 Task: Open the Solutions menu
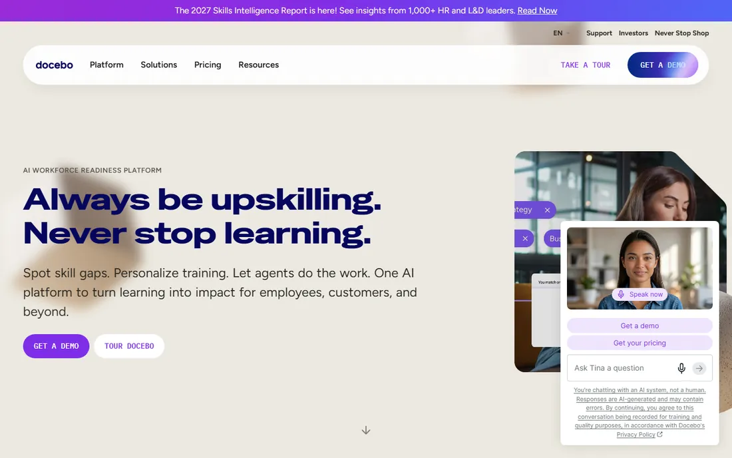point(159,65)
